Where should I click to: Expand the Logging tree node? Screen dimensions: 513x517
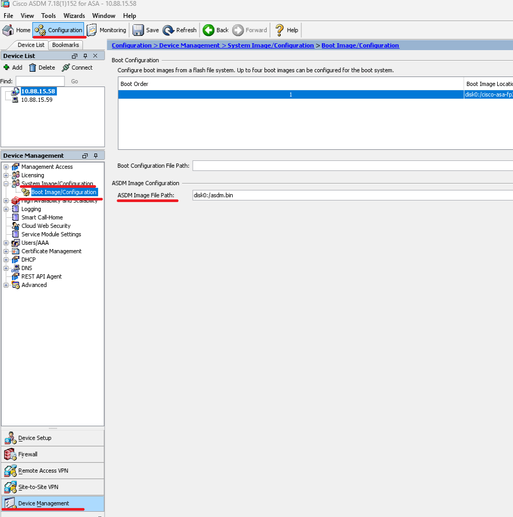(x=6, y=209)
